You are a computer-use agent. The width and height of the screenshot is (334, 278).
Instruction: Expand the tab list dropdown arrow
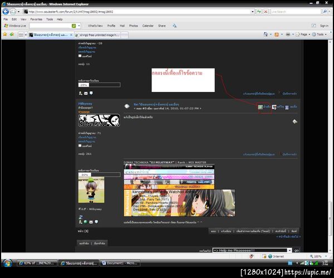[26, 35]
